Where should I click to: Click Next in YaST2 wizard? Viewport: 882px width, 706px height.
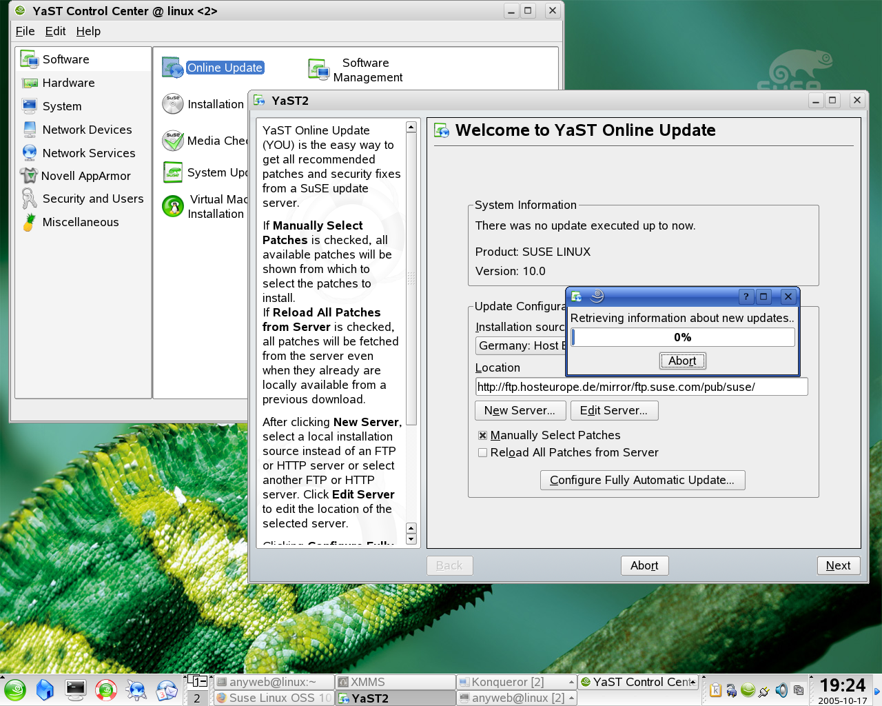click(838, 566)
